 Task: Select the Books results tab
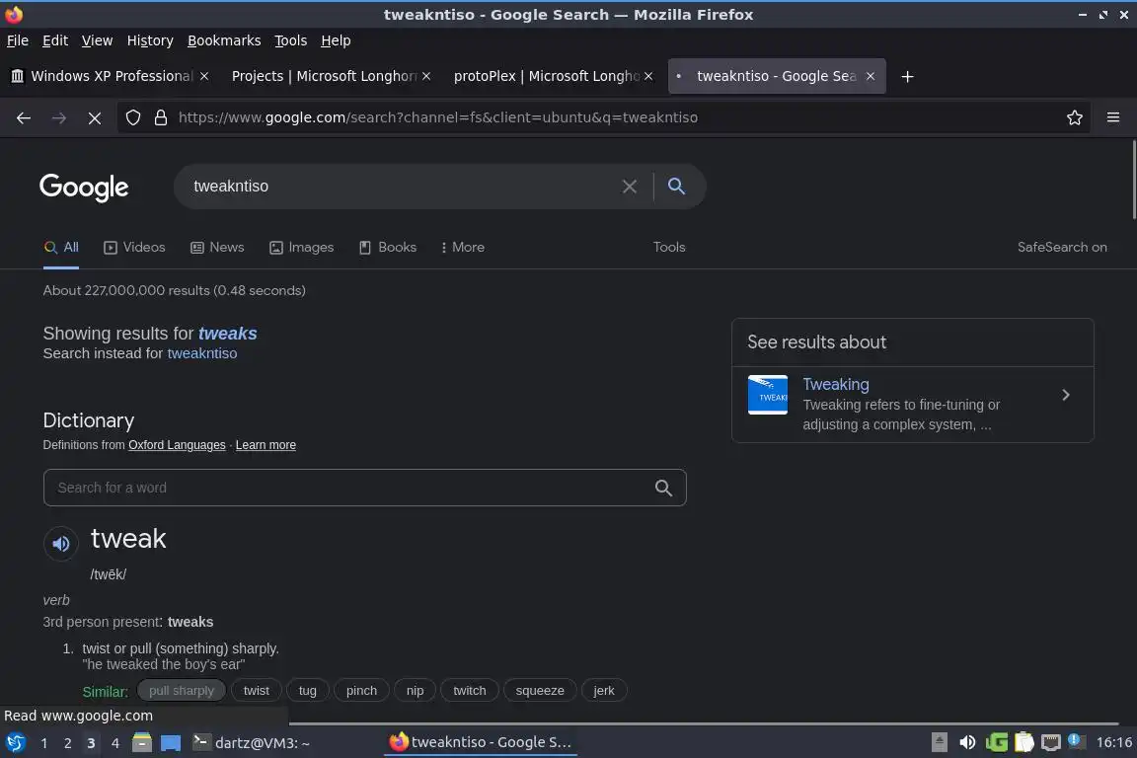pyautogui.click(x=388, y=248)
